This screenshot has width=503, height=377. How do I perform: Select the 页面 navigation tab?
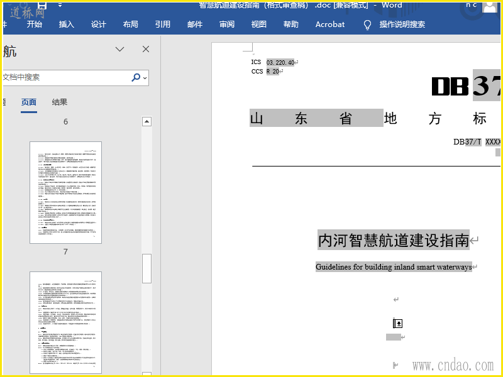click(28, 102)
